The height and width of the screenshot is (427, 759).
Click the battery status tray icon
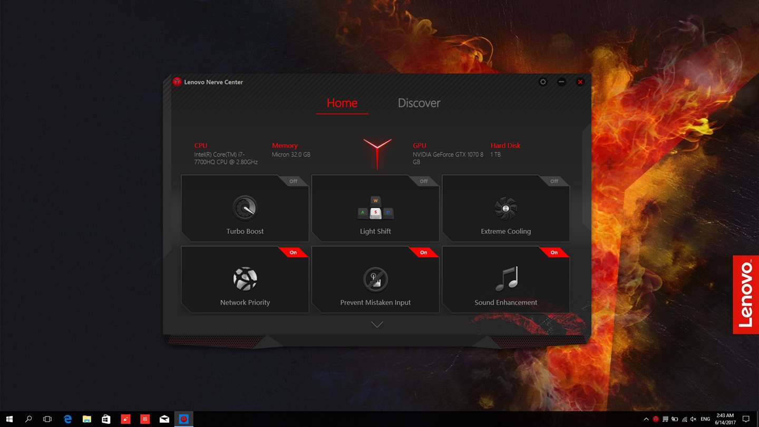(675, 419)
